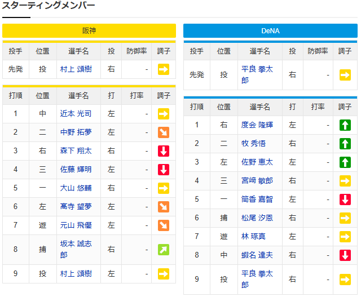This screenshot has width=361, height=297.
Task: Open player page for 中野 拓夢
Action: [76, 132]
